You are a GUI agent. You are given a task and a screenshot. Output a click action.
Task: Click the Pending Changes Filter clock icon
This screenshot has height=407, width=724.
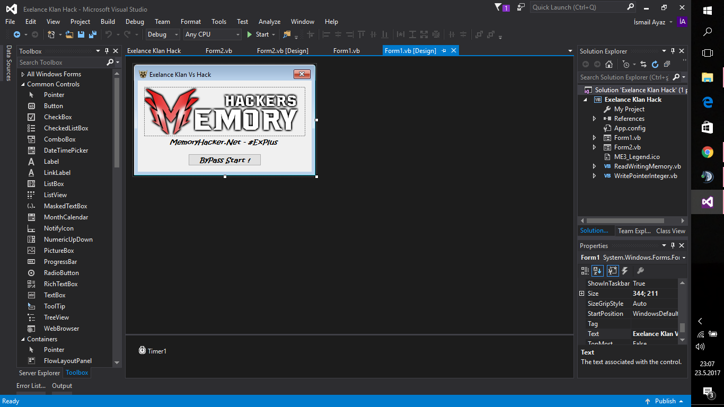point(626,64)
